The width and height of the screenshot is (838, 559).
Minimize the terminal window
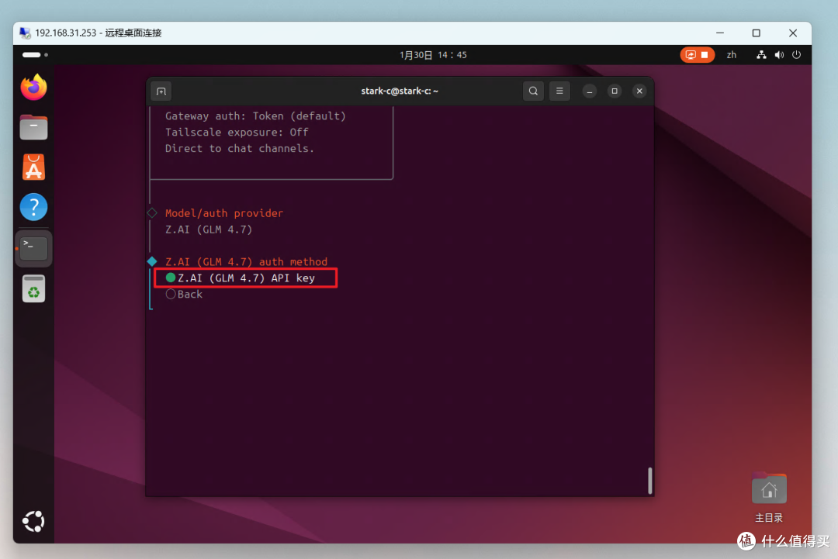click(590, 91)
